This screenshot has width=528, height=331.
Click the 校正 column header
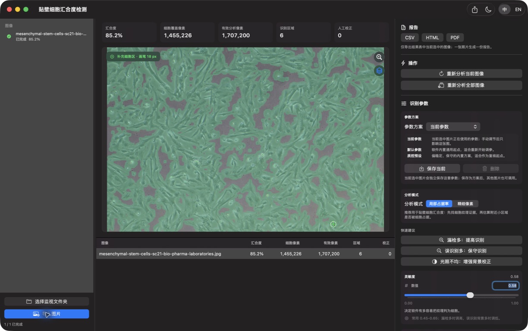386,243
